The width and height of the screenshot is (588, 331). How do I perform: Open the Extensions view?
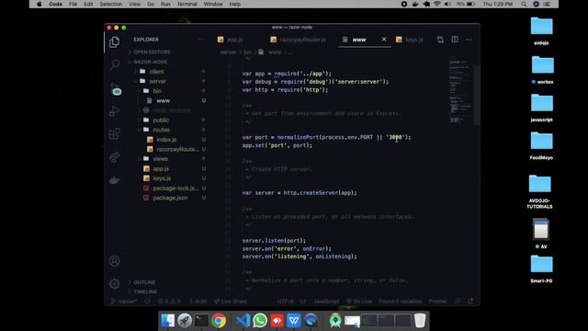(x=114, y=134)
